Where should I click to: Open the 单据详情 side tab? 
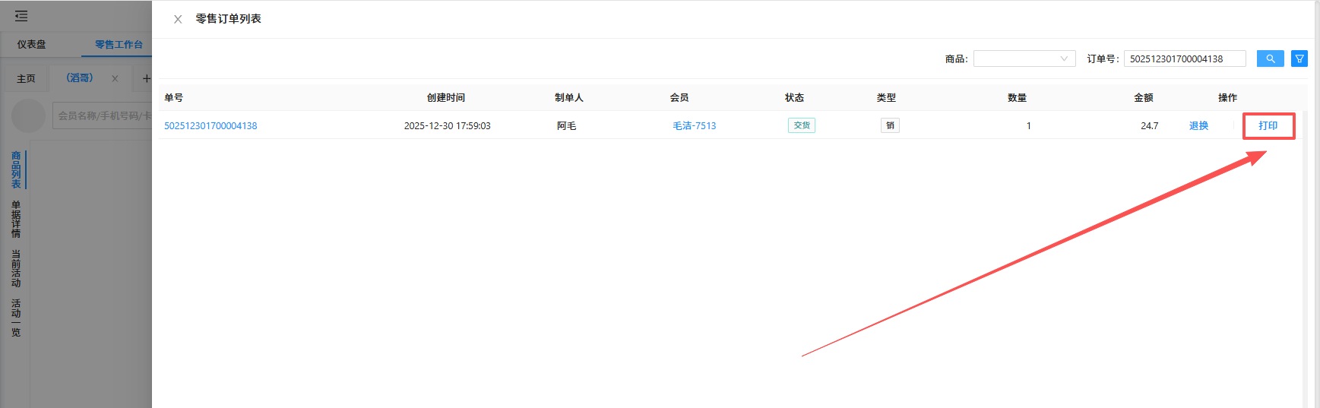click(x=16, y=219)
